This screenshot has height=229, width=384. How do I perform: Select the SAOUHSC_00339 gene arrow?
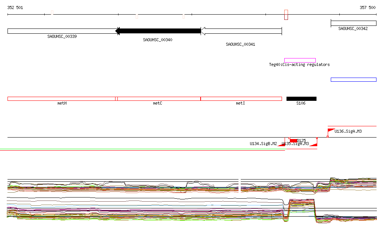63,31
